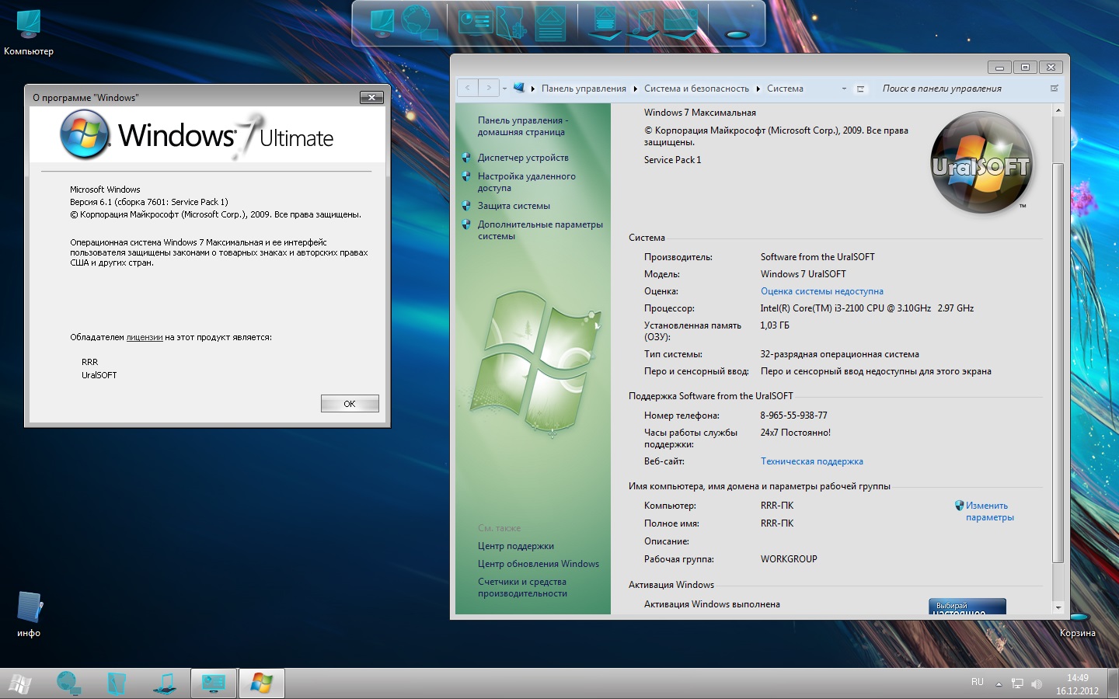The width and height of the screenshot is (1119, 699).
Task: Open the инфо desktop icon
Action: coord(29,614)
